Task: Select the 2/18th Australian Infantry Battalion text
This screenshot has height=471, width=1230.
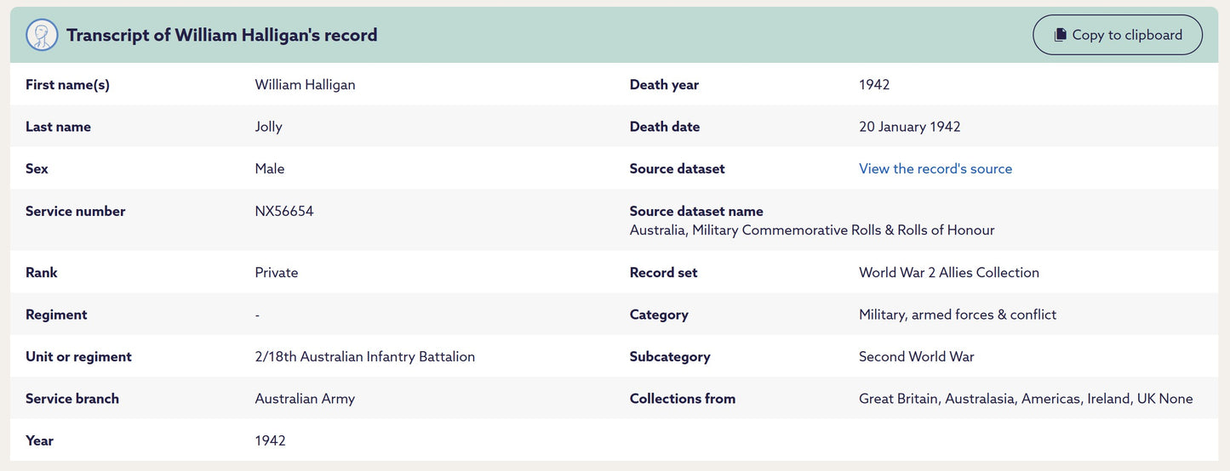Action: 364,356
